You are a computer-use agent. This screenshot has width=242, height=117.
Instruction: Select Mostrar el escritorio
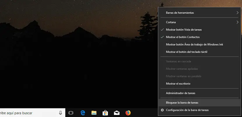point(199,84)
